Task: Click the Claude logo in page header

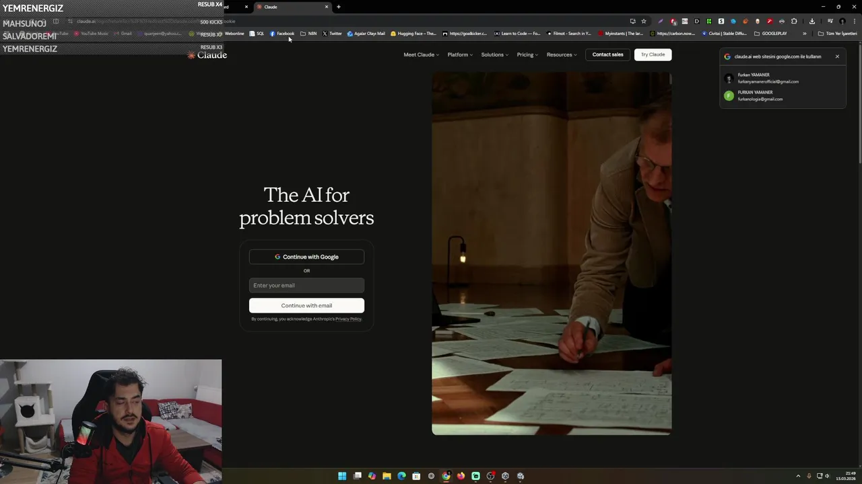Action: pos(207,55)
